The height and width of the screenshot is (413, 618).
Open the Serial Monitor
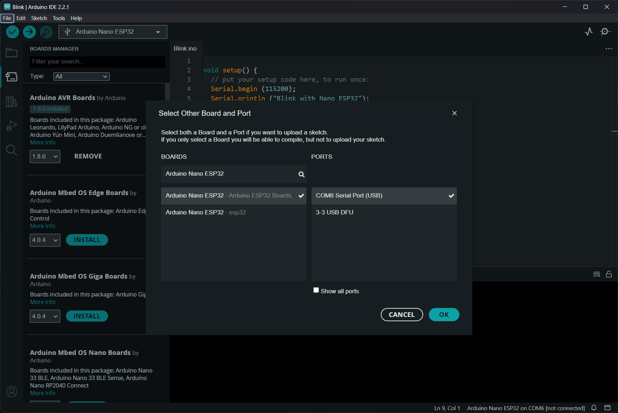tap(605, 32)
